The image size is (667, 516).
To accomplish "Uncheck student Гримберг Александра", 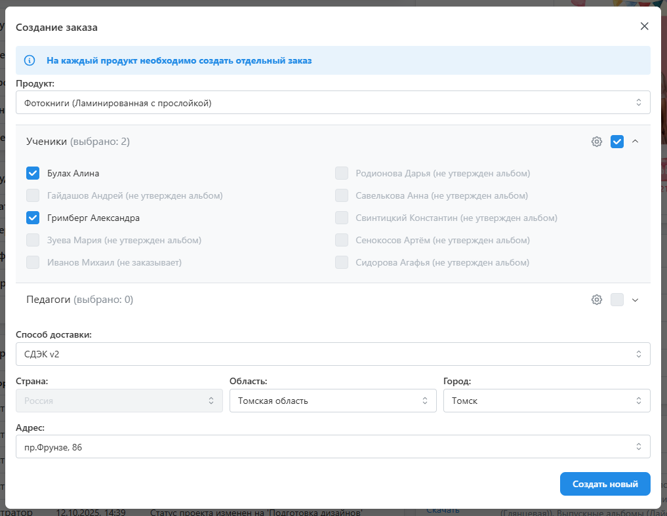I will pos(33,218).
